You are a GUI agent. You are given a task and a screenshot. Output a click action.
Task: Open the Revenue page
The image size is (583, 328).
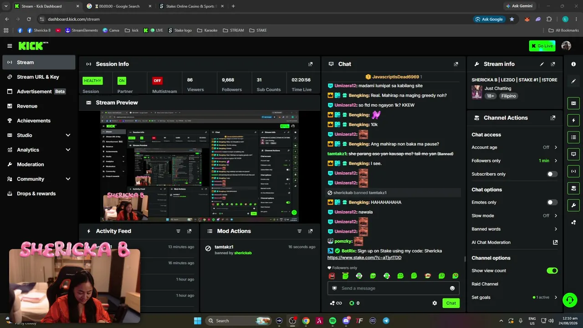click(39, 106)
